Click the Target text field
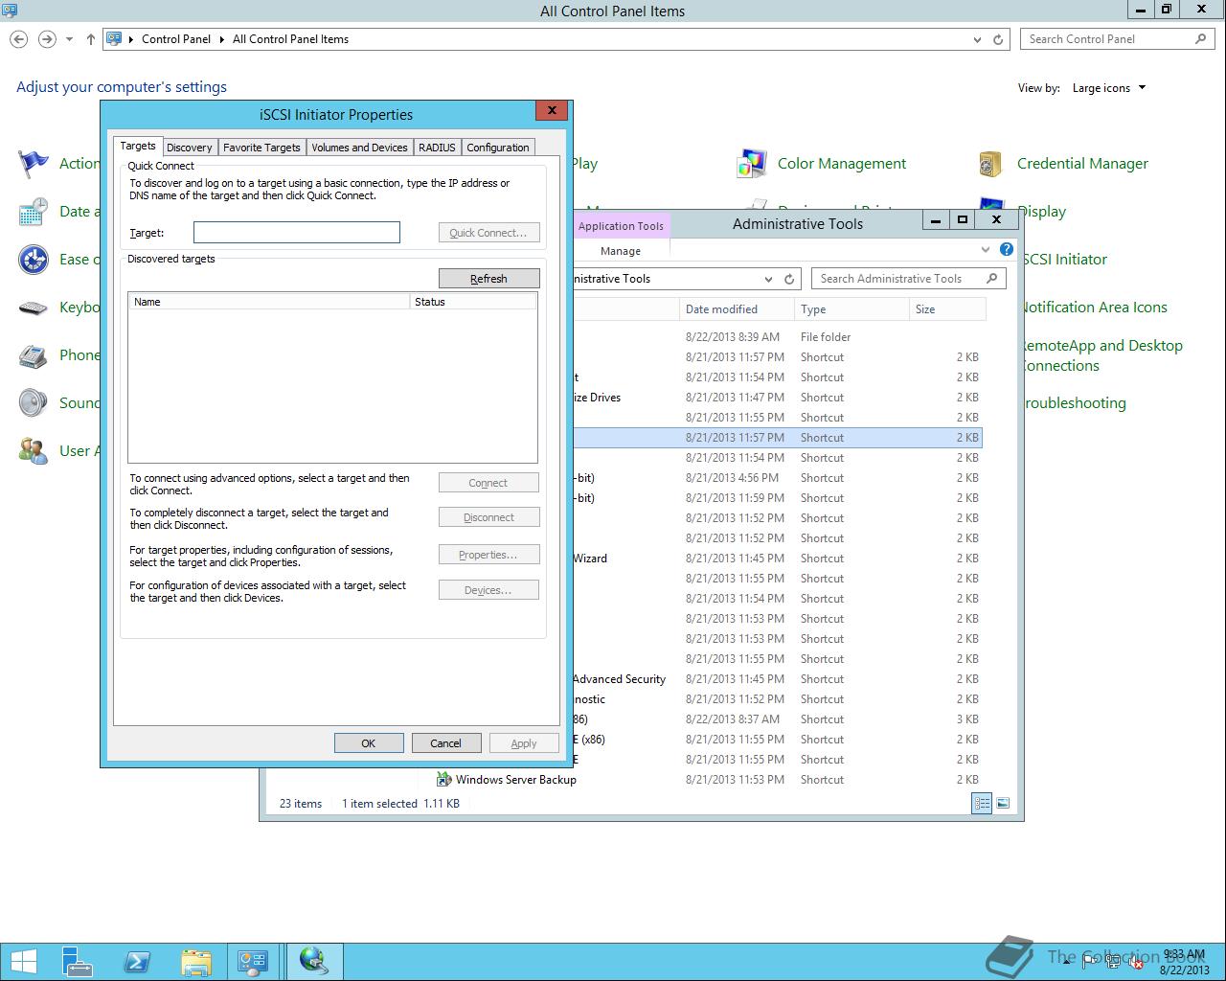 [x=297, y=233]
